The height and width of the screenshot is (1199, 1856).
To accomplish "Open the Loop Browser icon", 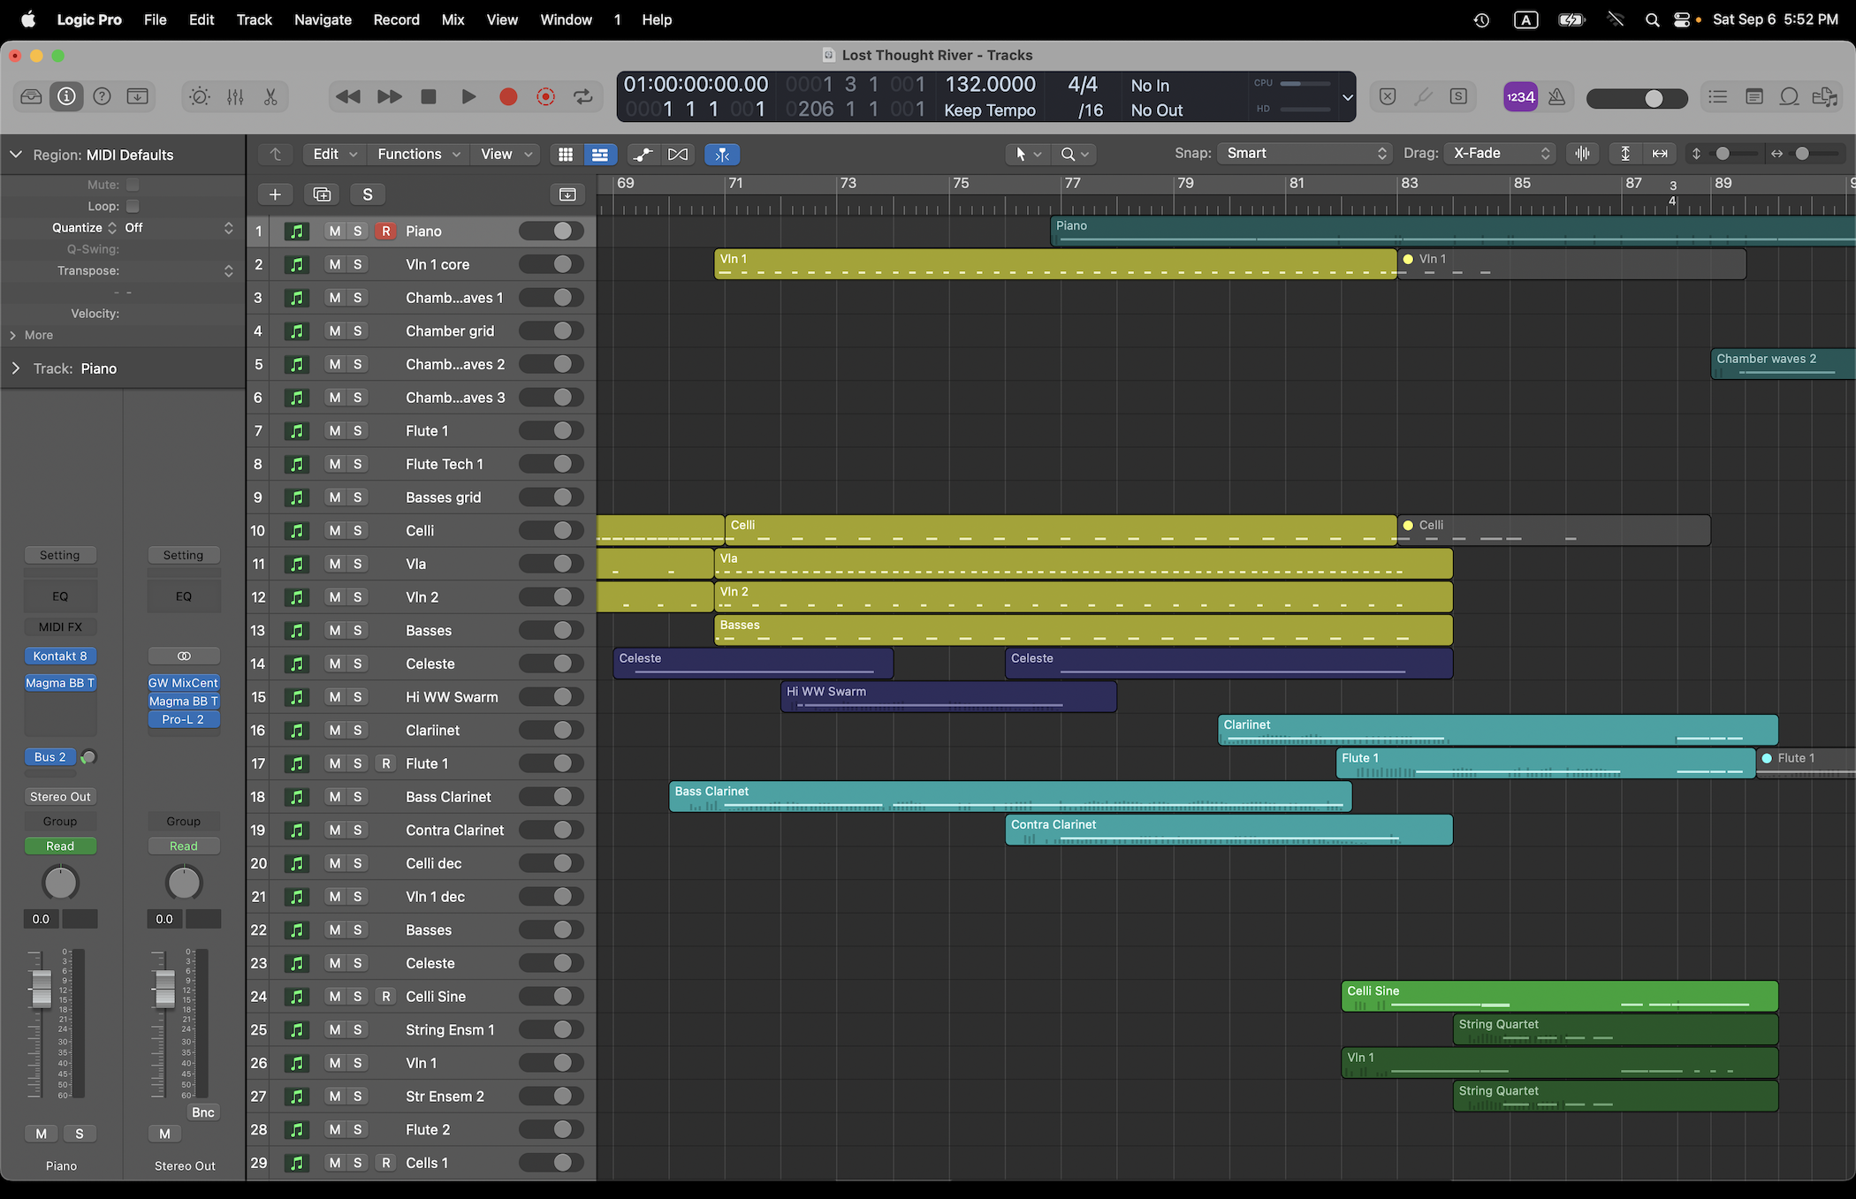I will click(x=1789, y=97).
